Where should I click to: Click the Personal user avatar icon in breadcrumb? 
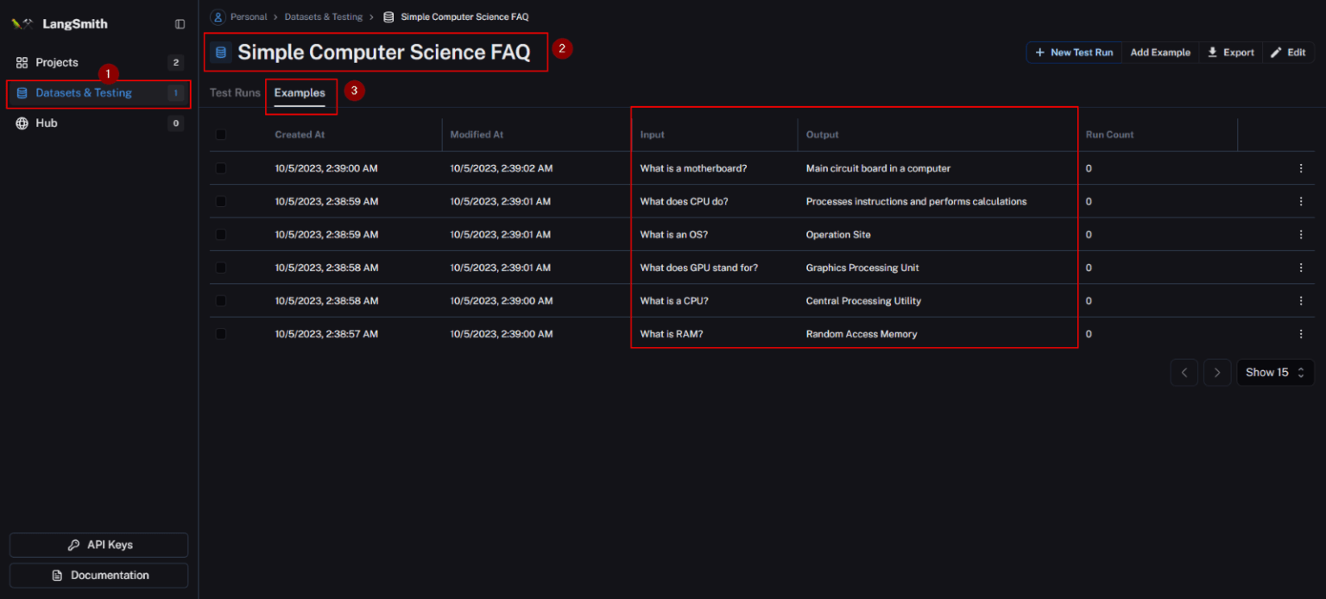[x=218, y=16]
